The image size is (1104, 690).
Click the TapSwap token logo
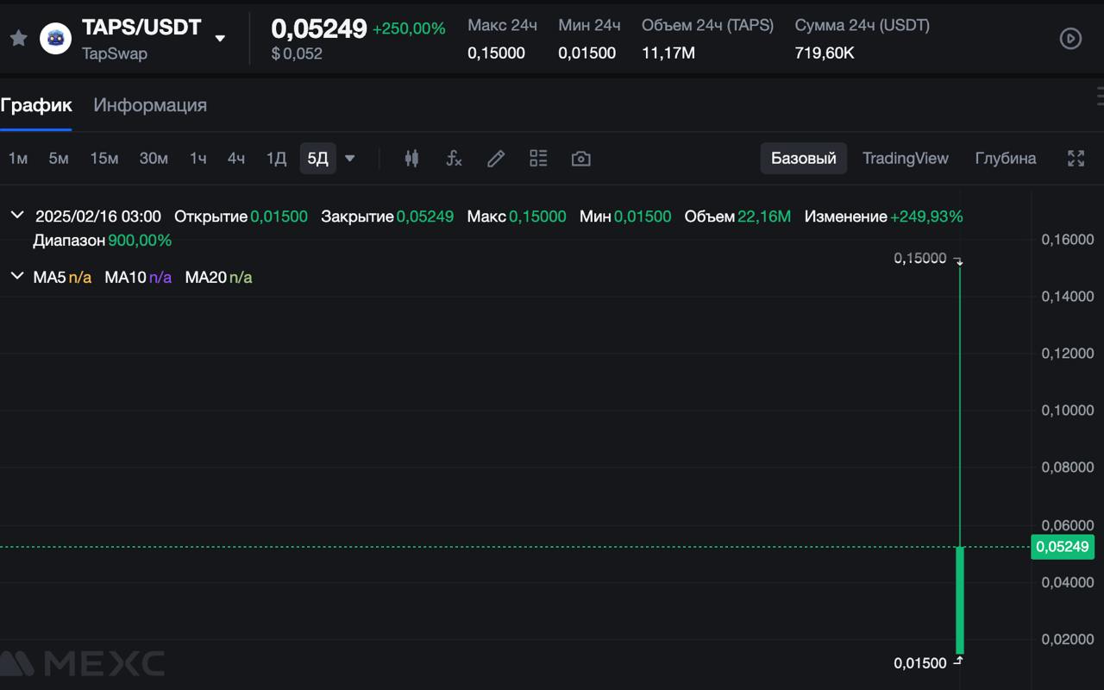coord(56,39)
